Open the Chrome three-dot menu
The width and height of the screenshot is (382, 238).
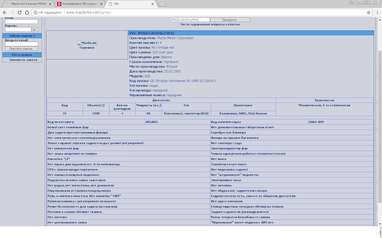[x=377, y=12]
